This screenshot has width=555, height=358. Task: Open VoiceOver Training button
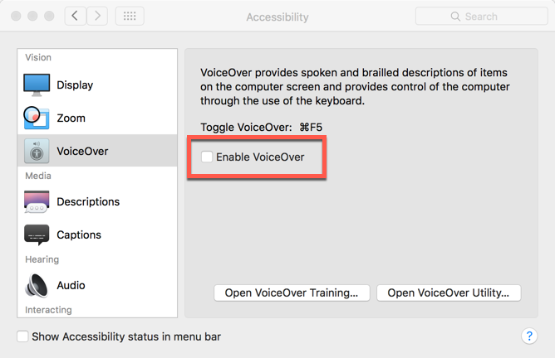point(292,293)
